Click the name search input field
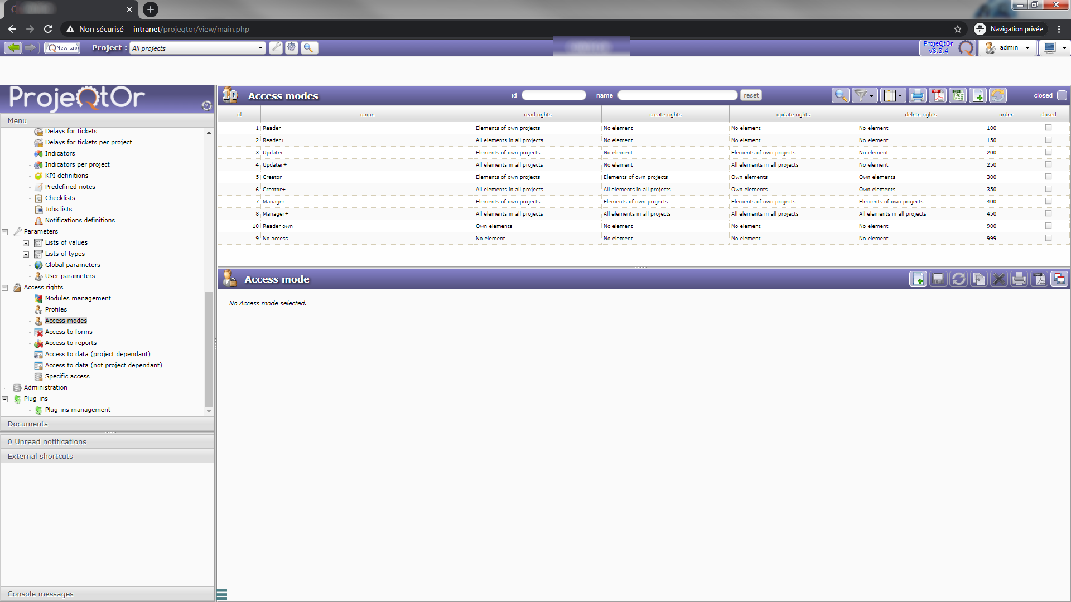 pos(677,95)
